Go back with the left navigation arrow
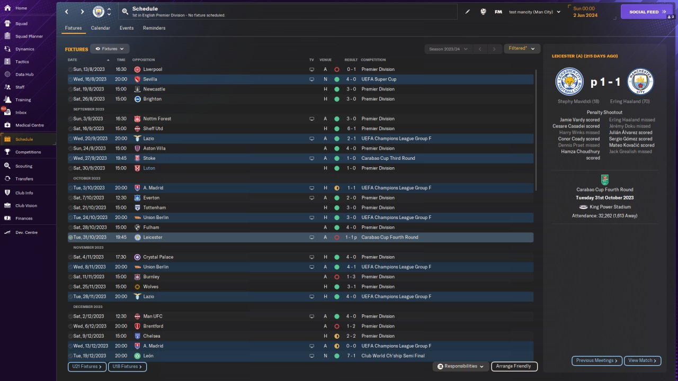The image size is (678, 381). 67,12
